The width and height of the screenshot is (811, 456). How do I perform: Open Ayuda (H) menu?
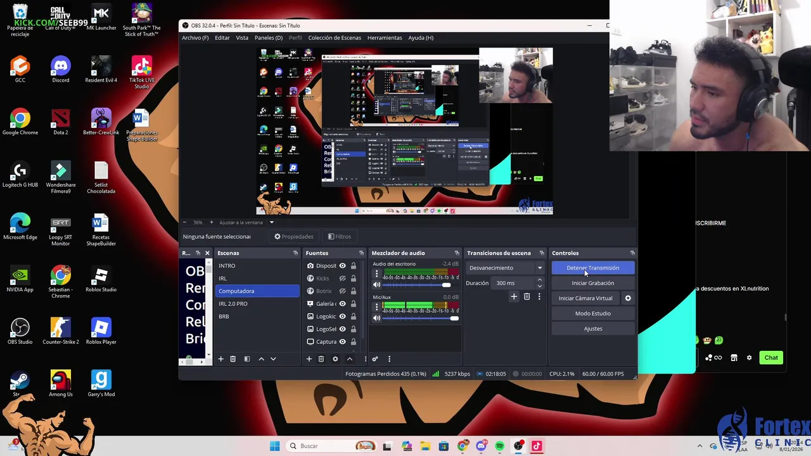coord(421,37)
